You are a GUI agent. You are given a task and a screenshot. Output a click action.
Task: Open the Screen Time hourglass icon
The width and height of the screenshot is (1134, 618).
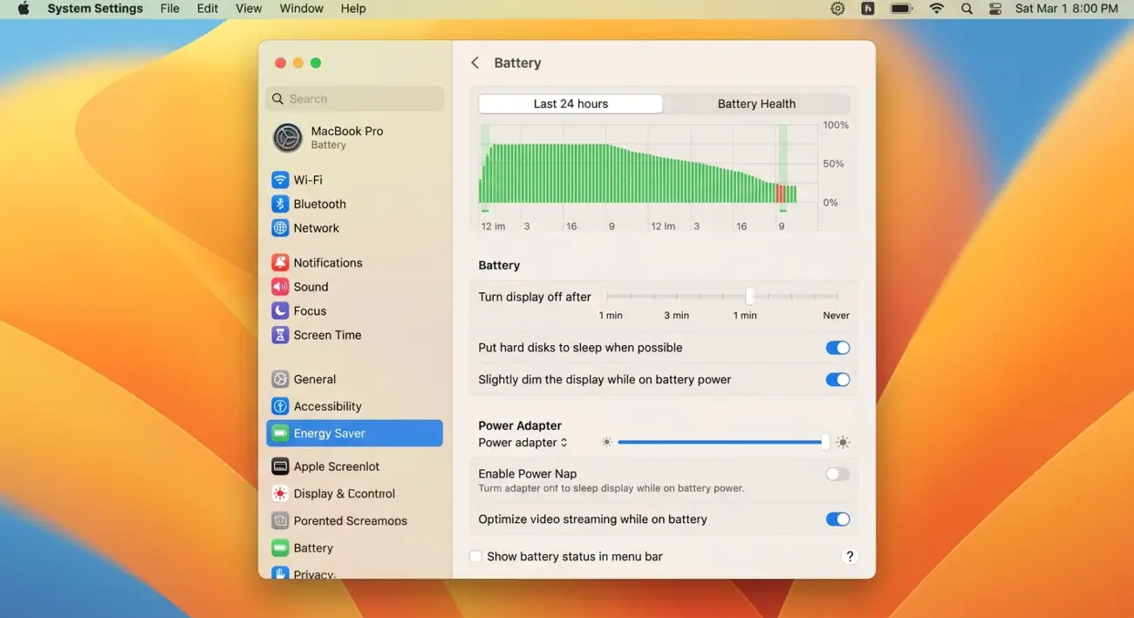tap(280, 335)
